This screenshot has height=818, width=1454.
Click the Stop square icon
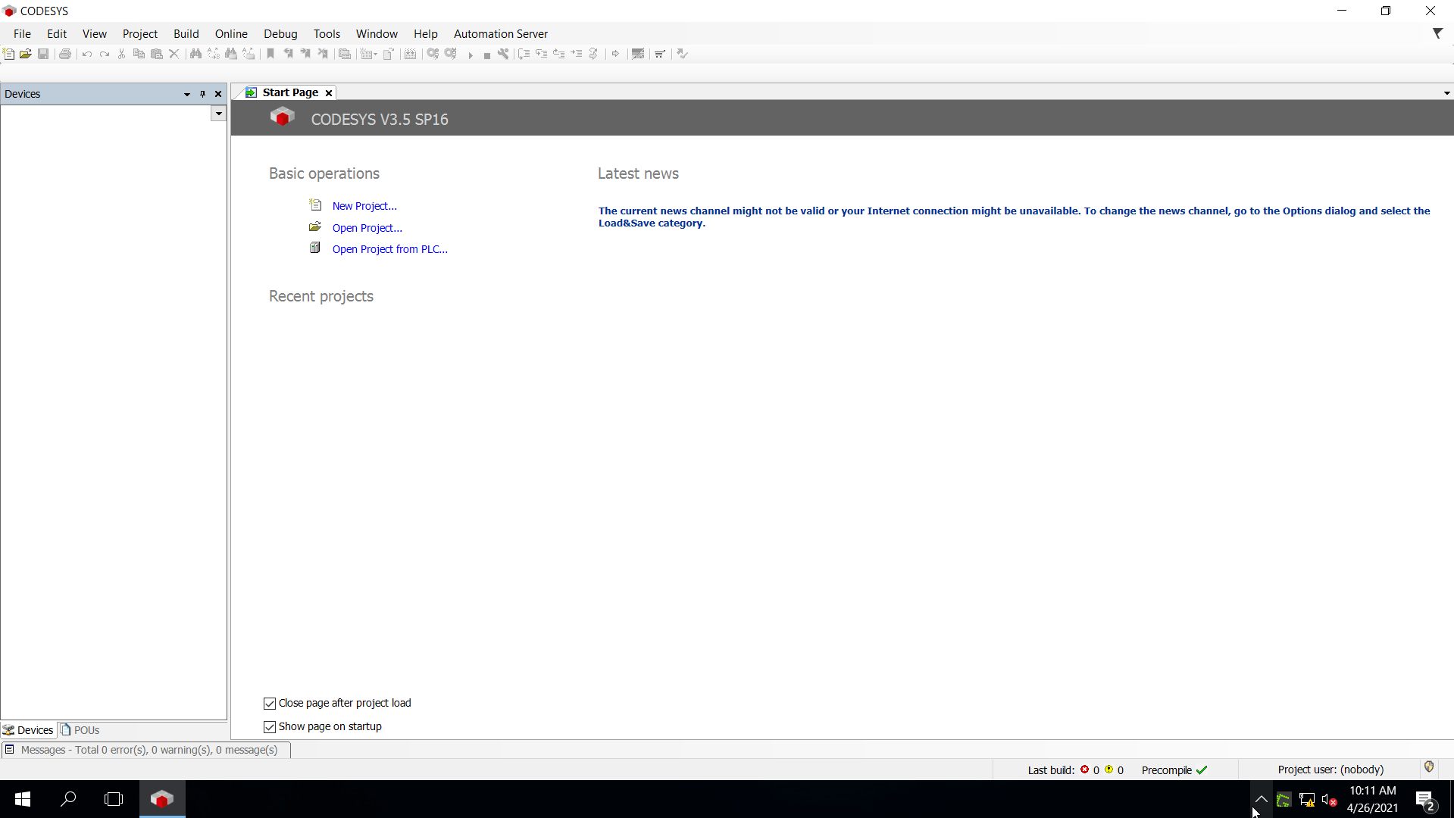point(486,55)
